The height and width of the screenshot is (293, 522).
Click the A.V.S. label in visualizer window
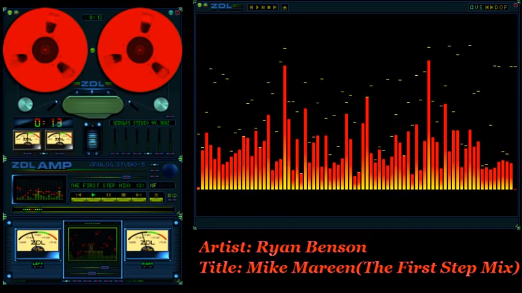click(476, 7)
